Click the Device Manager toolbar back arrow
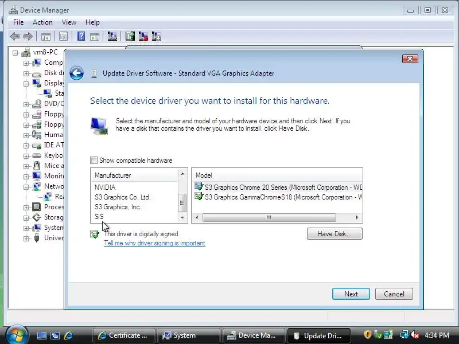Image resolution: width=459 pixels, height=344 pixels. (15, 37)
